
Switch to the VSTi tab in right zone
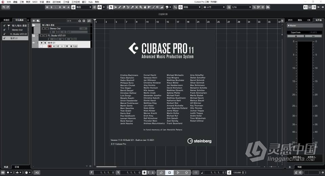[x=290, y=20]
